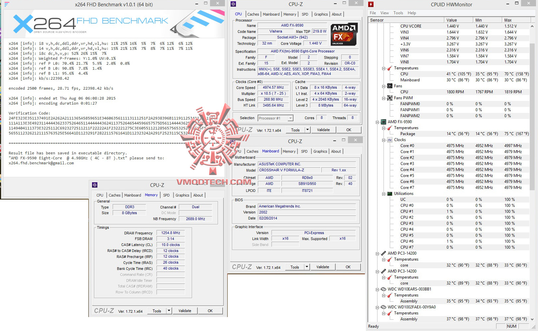This screenshot has height=331, width=538.
Task: Click the Min column header in HWMonitor
Action: coord(487,20)
